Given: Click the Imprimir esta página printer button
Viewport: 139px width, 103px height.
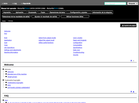Looking at the screenshot, I should (x=128, y=25).
